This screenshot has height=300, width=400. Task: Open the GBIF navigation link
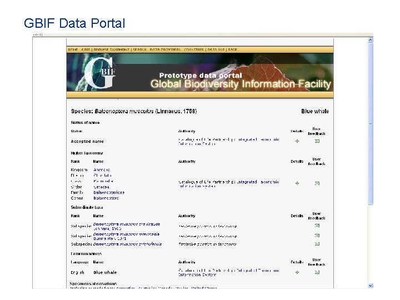tap(86, 49)
